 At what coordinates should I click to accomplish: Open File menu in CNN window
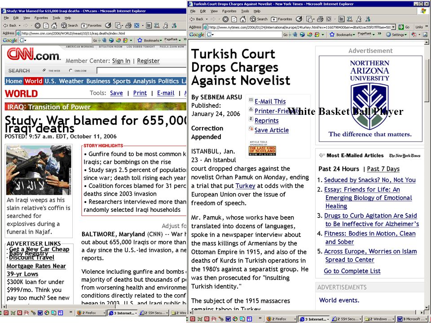[x=6, y=18]
